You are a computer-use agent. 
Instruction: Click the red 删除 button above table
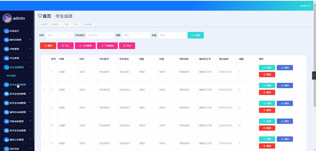click(48, 46)
